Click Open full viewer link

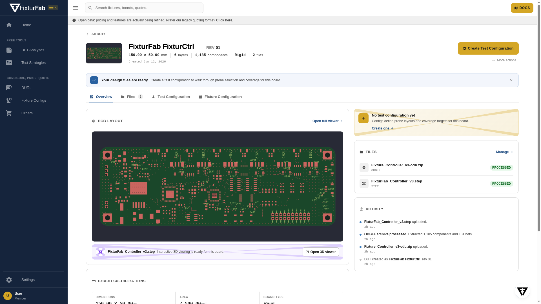coord(328,121)
